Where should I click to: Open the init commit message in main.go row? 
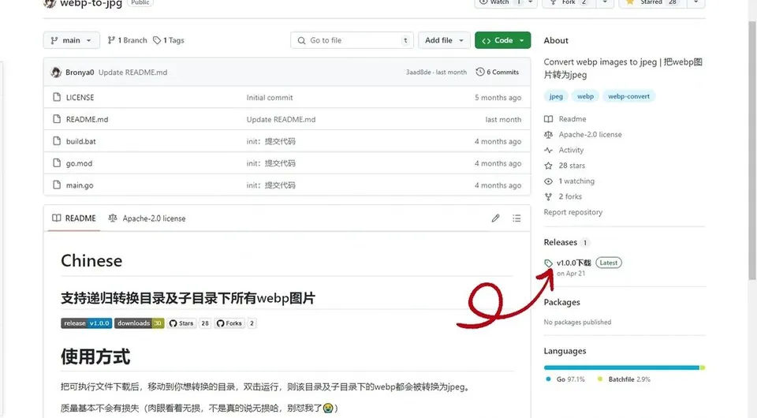(x=270, y=185)
